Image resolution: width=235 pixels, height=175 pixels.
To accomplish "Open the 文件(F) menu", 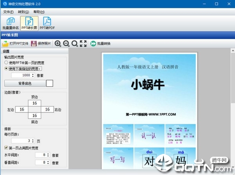I will [8, 12].
